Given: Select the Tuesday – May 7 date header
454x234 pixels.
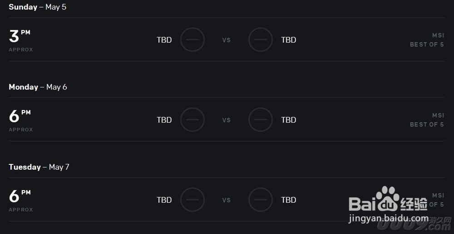Looking at the screenshot, I should pos(39,167).
